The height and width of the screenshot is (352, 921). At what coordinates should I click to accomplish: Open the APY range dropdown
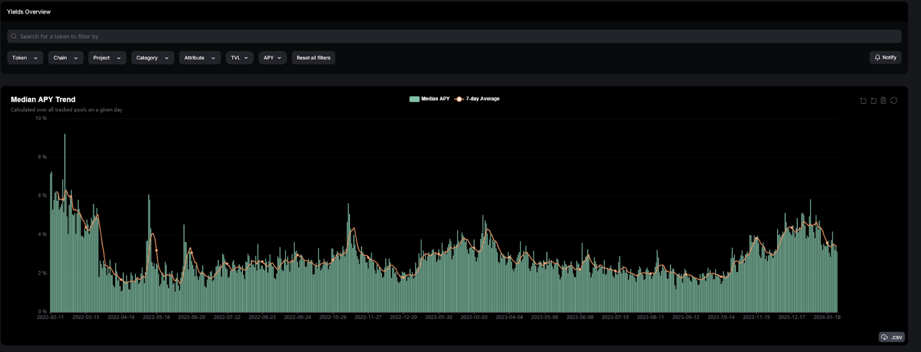(272, 58)
